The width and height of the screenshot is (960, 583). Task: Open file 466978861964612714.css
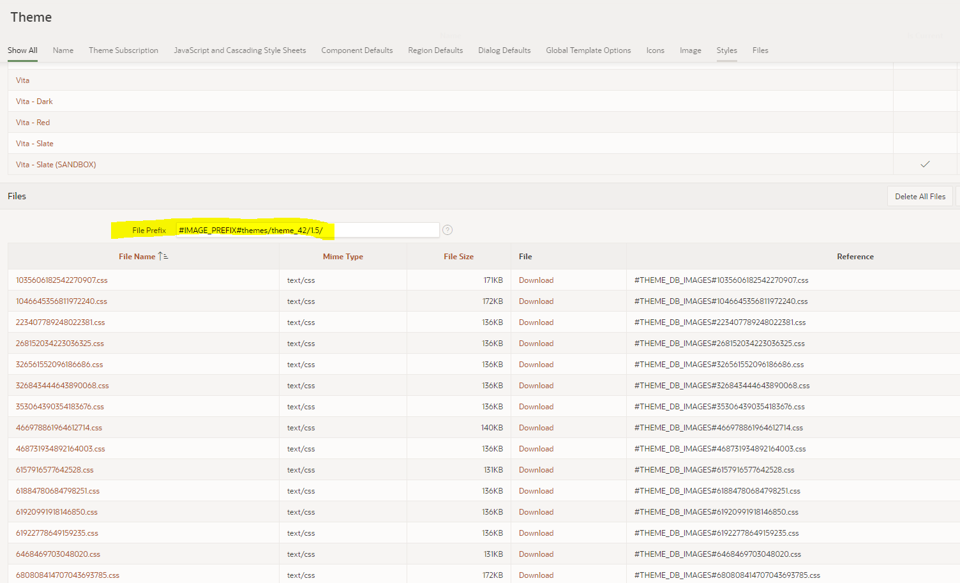pyautogui.click(x=59, y=428)
